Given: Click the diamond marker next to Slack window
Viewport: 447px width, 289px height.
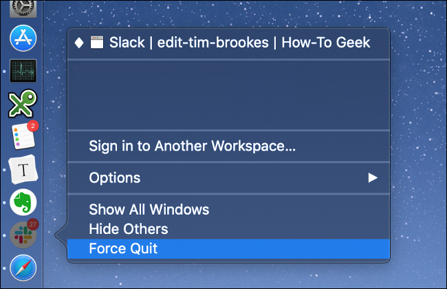Looking at the screenshot, I should tap(79, 43).
